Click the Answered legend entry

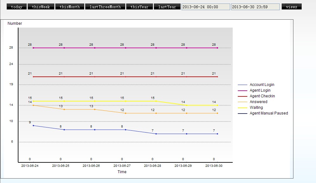[258, 102]
